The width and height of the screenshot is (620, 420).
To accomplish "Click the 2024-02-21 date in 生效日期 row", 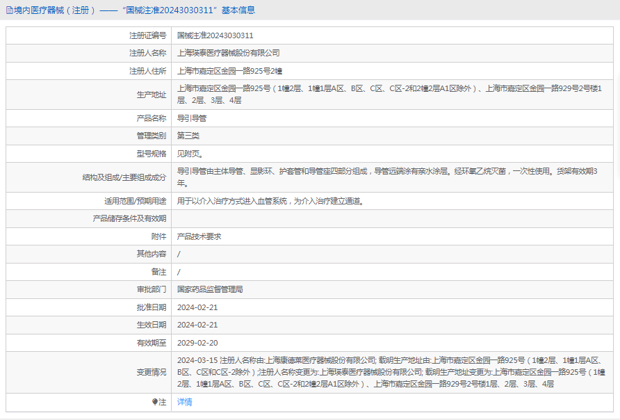I will tap(197, 325).
